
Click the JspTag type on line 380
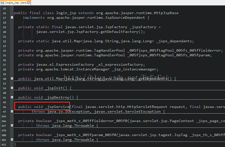click(181, 135)
